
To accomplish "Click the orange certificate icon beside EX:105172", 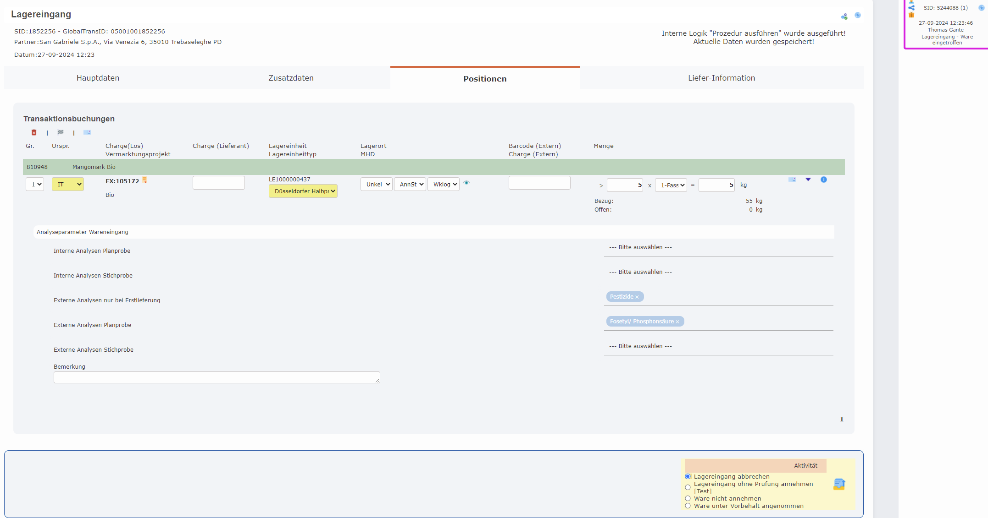I will (144, 180).
